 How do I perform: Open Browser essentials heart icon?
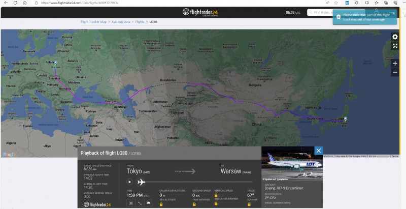[395, 3]
